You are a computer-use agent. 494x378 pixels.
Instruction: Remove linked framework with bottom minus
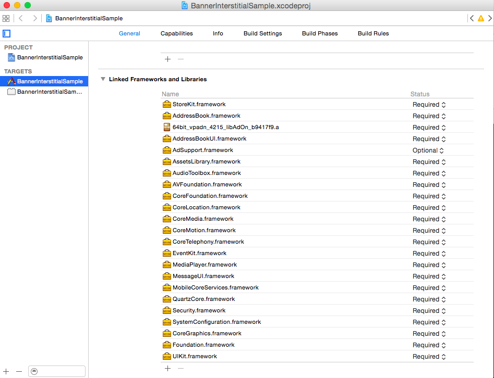[x=180, y=368]
